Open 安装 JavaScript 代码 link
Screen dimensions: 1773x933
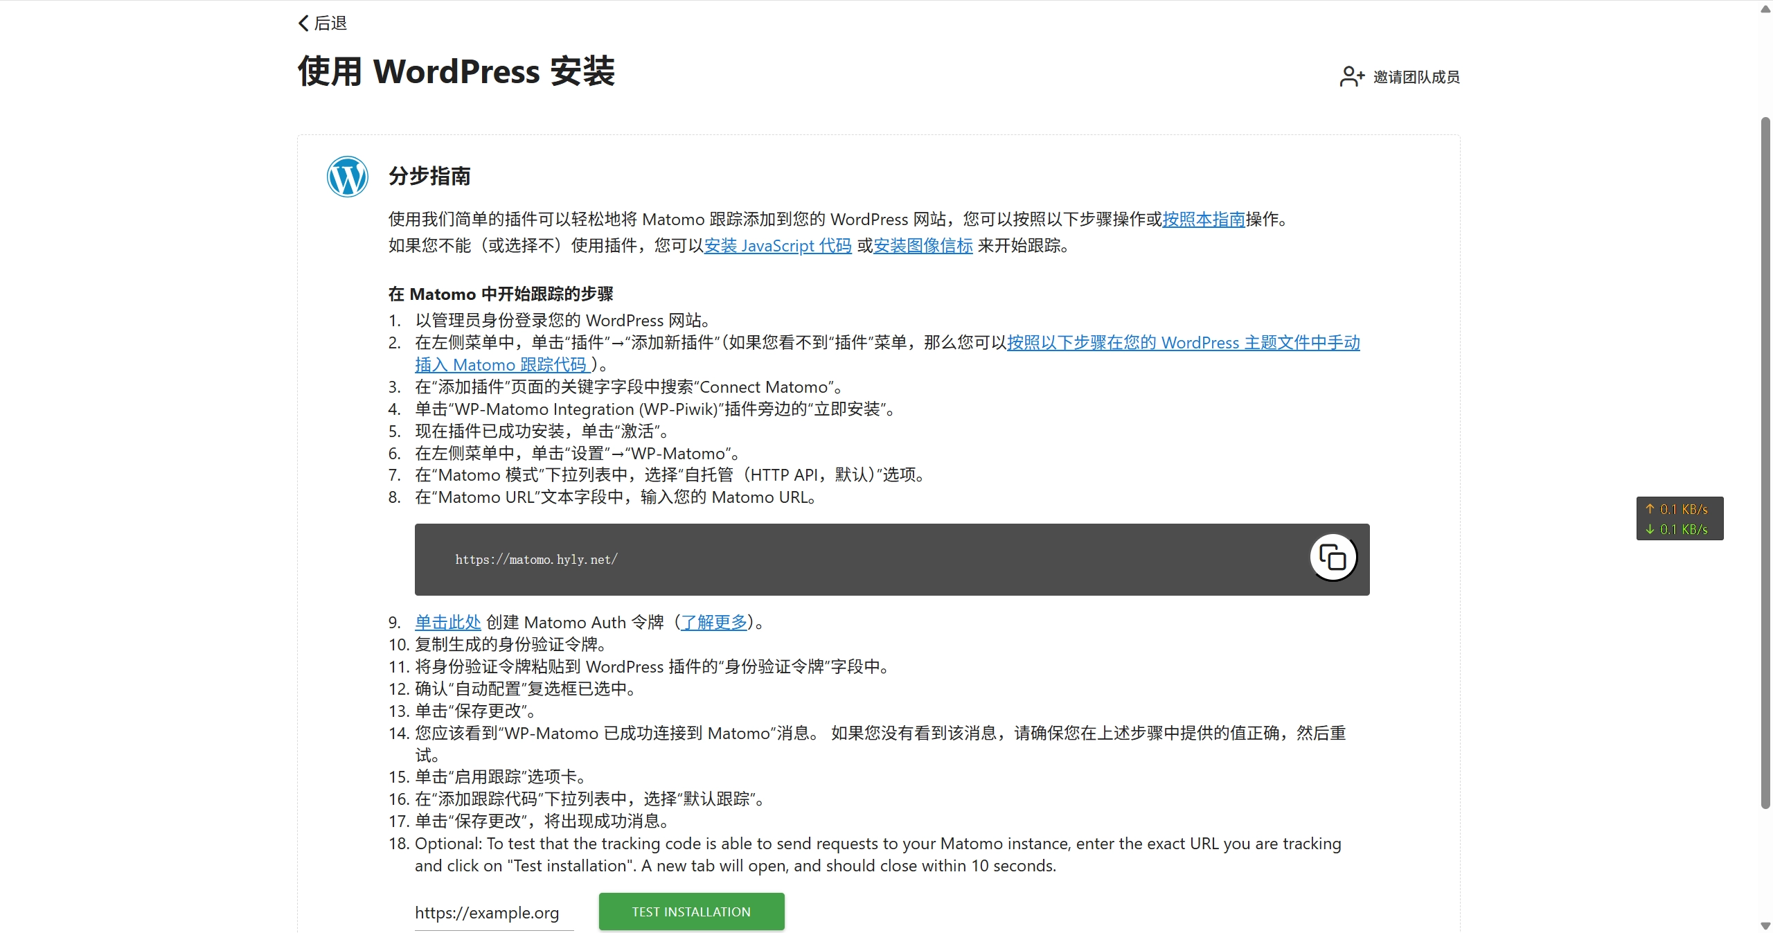pyautogui.click(x=778, y=246)
